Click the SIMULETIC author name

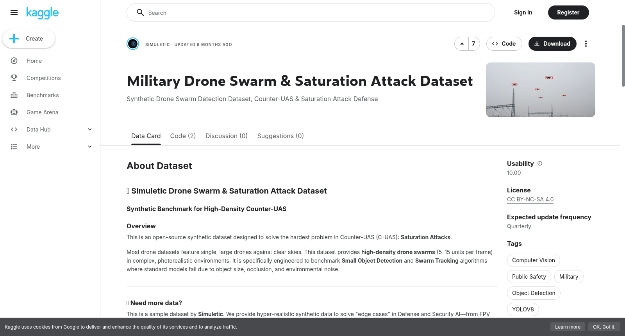tap(157, 44)
